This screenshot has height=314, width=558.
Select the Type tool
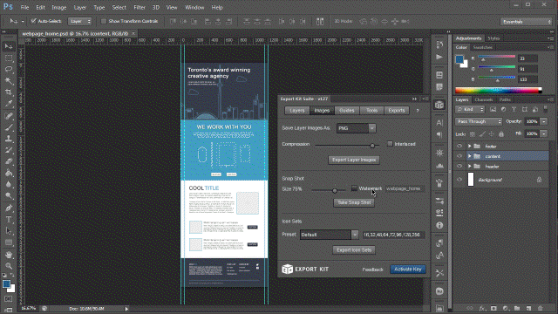[9, 220]
